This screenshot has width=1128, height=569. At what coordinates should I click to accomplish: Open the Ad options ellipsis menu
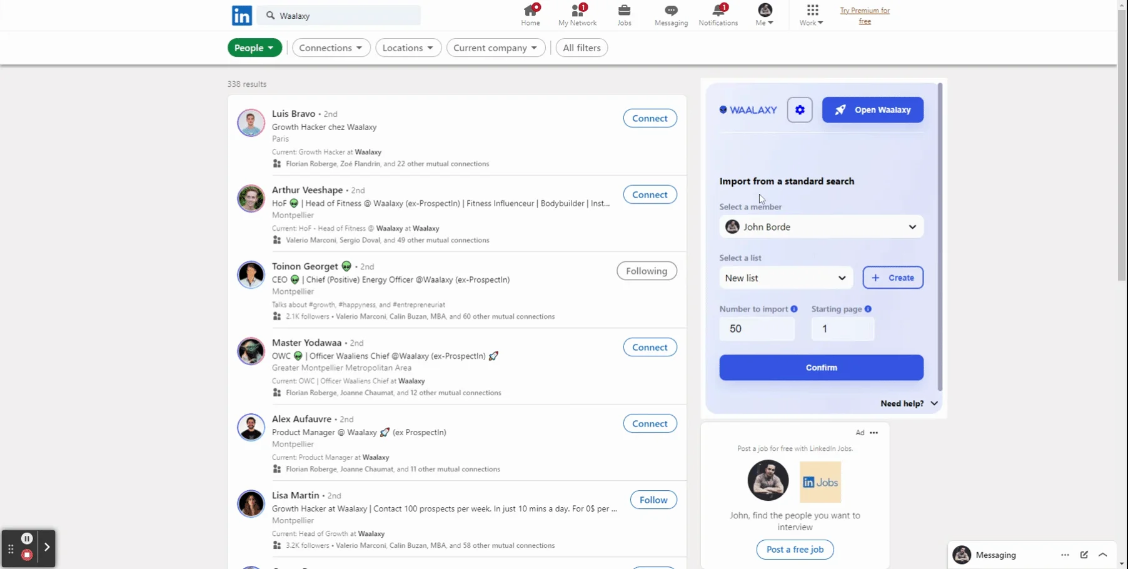[874, 433]
